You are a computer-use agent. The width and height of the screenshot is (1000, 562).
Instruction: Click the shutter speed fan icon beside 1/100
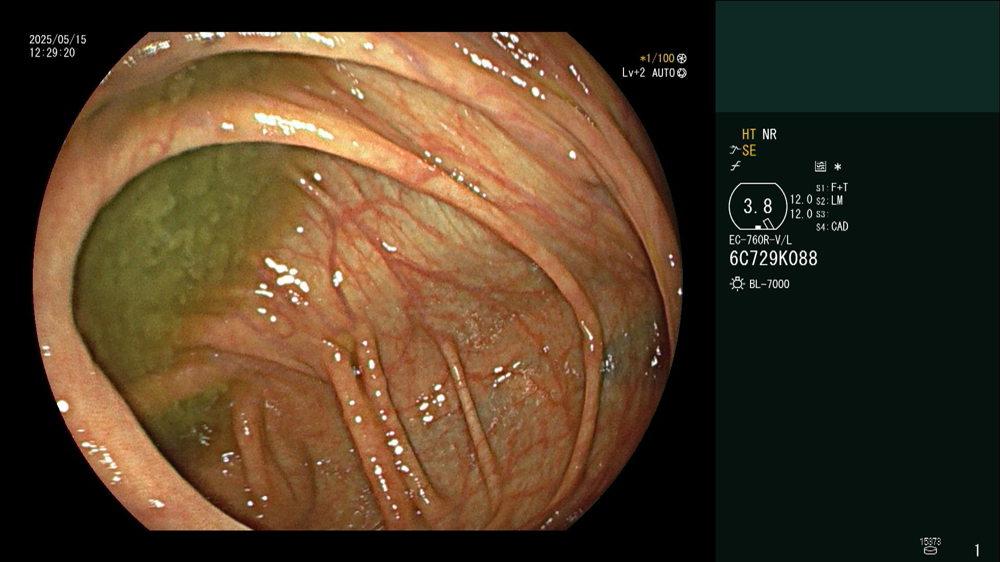pyautogui.click(x=682, y=59)
